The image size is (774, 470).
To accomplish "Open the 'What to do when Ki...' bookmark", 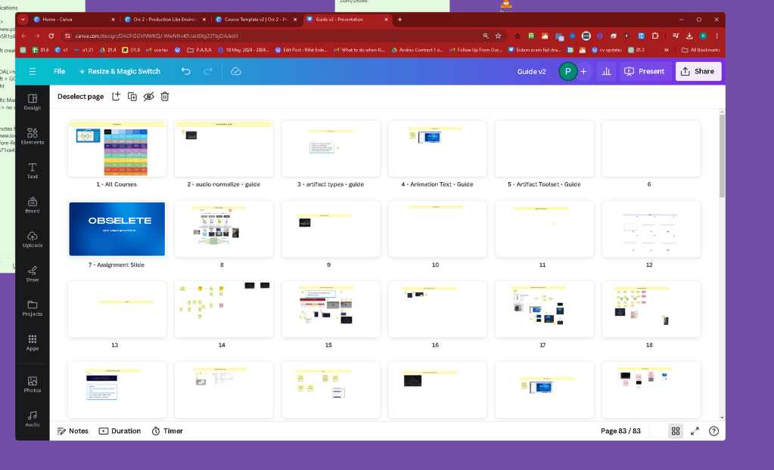I will click(x=359, y=50).
